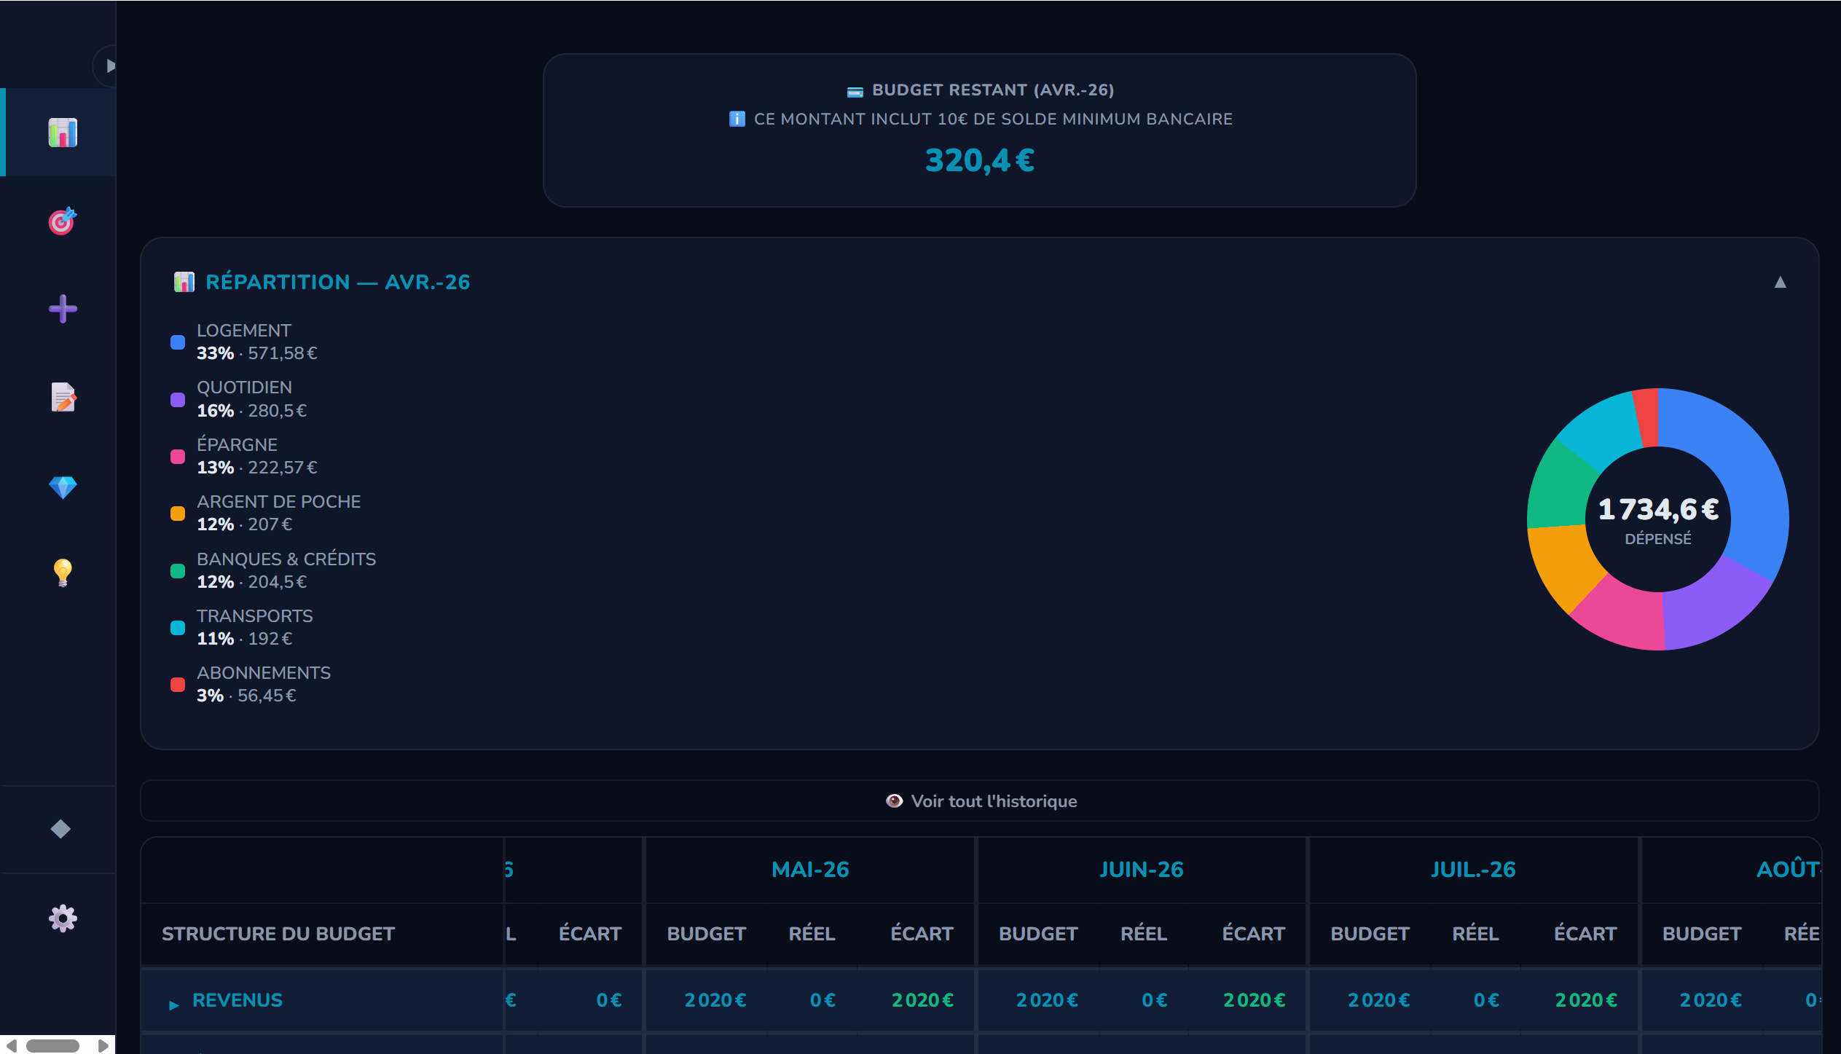The image size is (1841, 1054).
Task: Open the settings gear at sidebar bottom
Action: pyautogui.click(x=63, y=919)
